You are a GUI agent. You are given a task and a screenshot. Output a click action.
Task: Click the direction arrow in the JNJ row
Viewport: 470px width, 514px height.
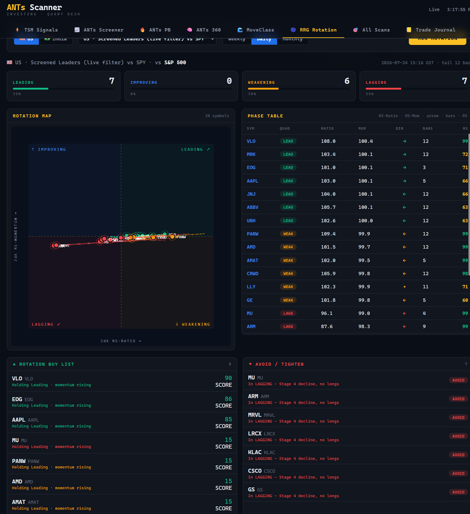coord(405,194)
